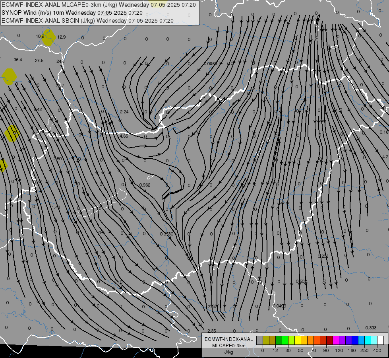Click legend tick label 250
Screen dimensions: 389x358
tap(364, 350)
